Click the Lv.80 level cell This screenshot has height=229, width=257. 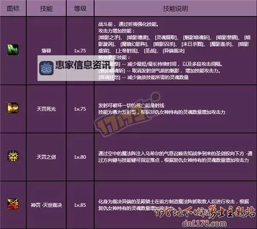pos(80,157)
